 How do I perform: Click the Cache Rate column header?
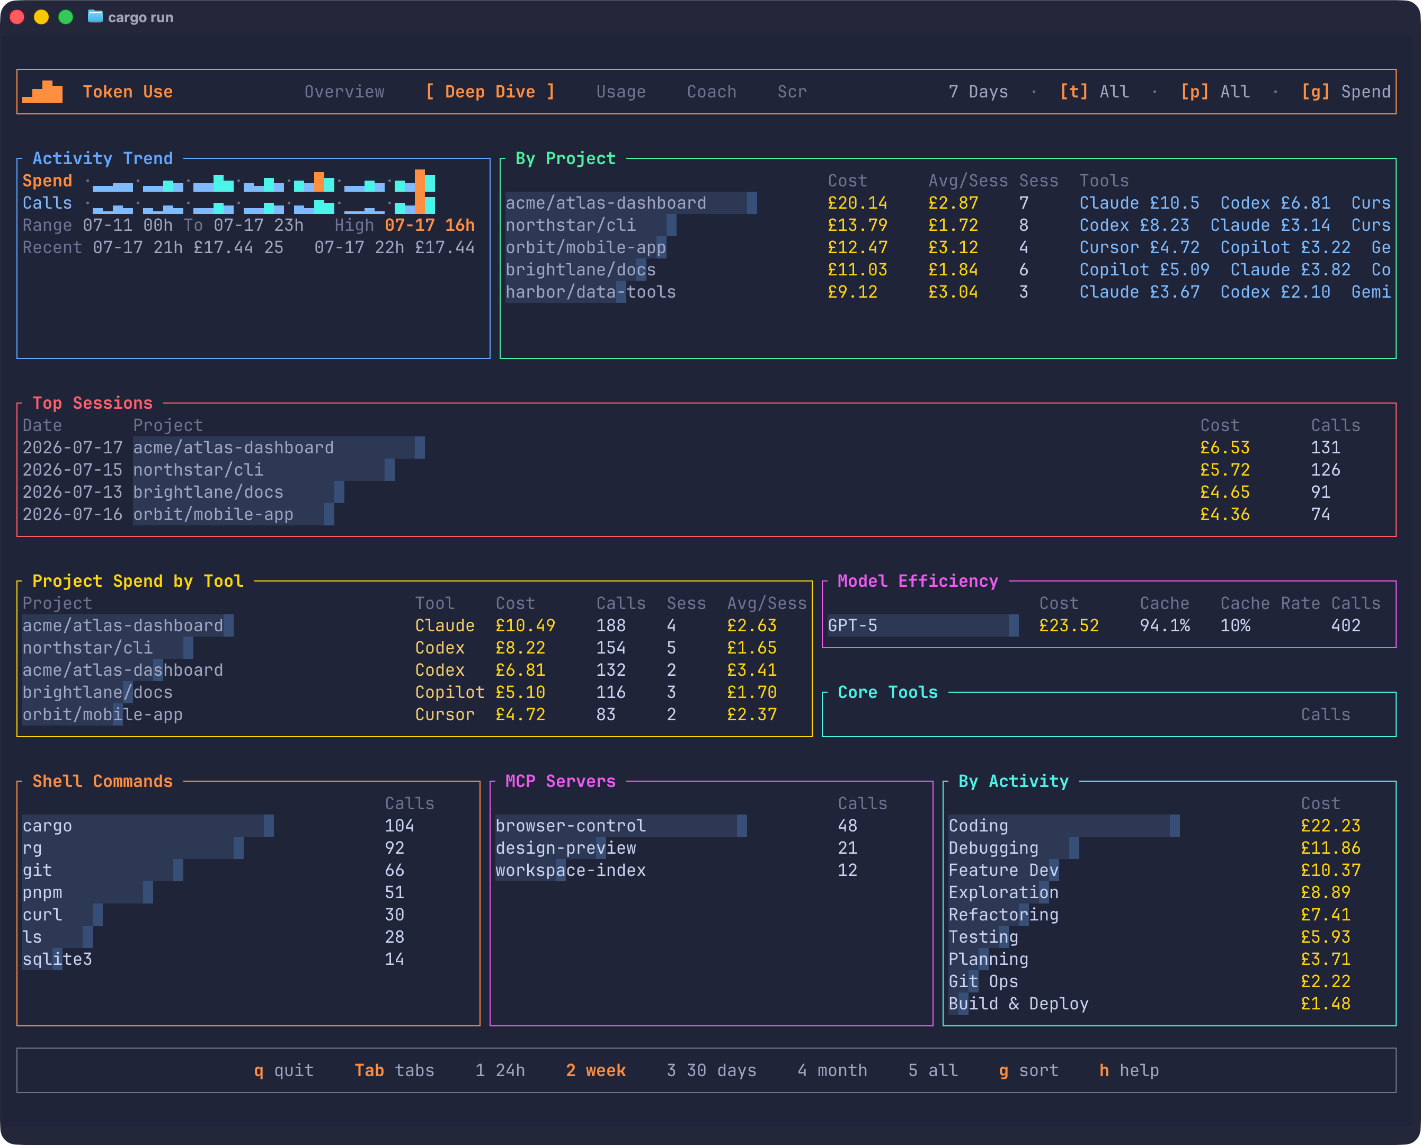tap(1270, 604)
